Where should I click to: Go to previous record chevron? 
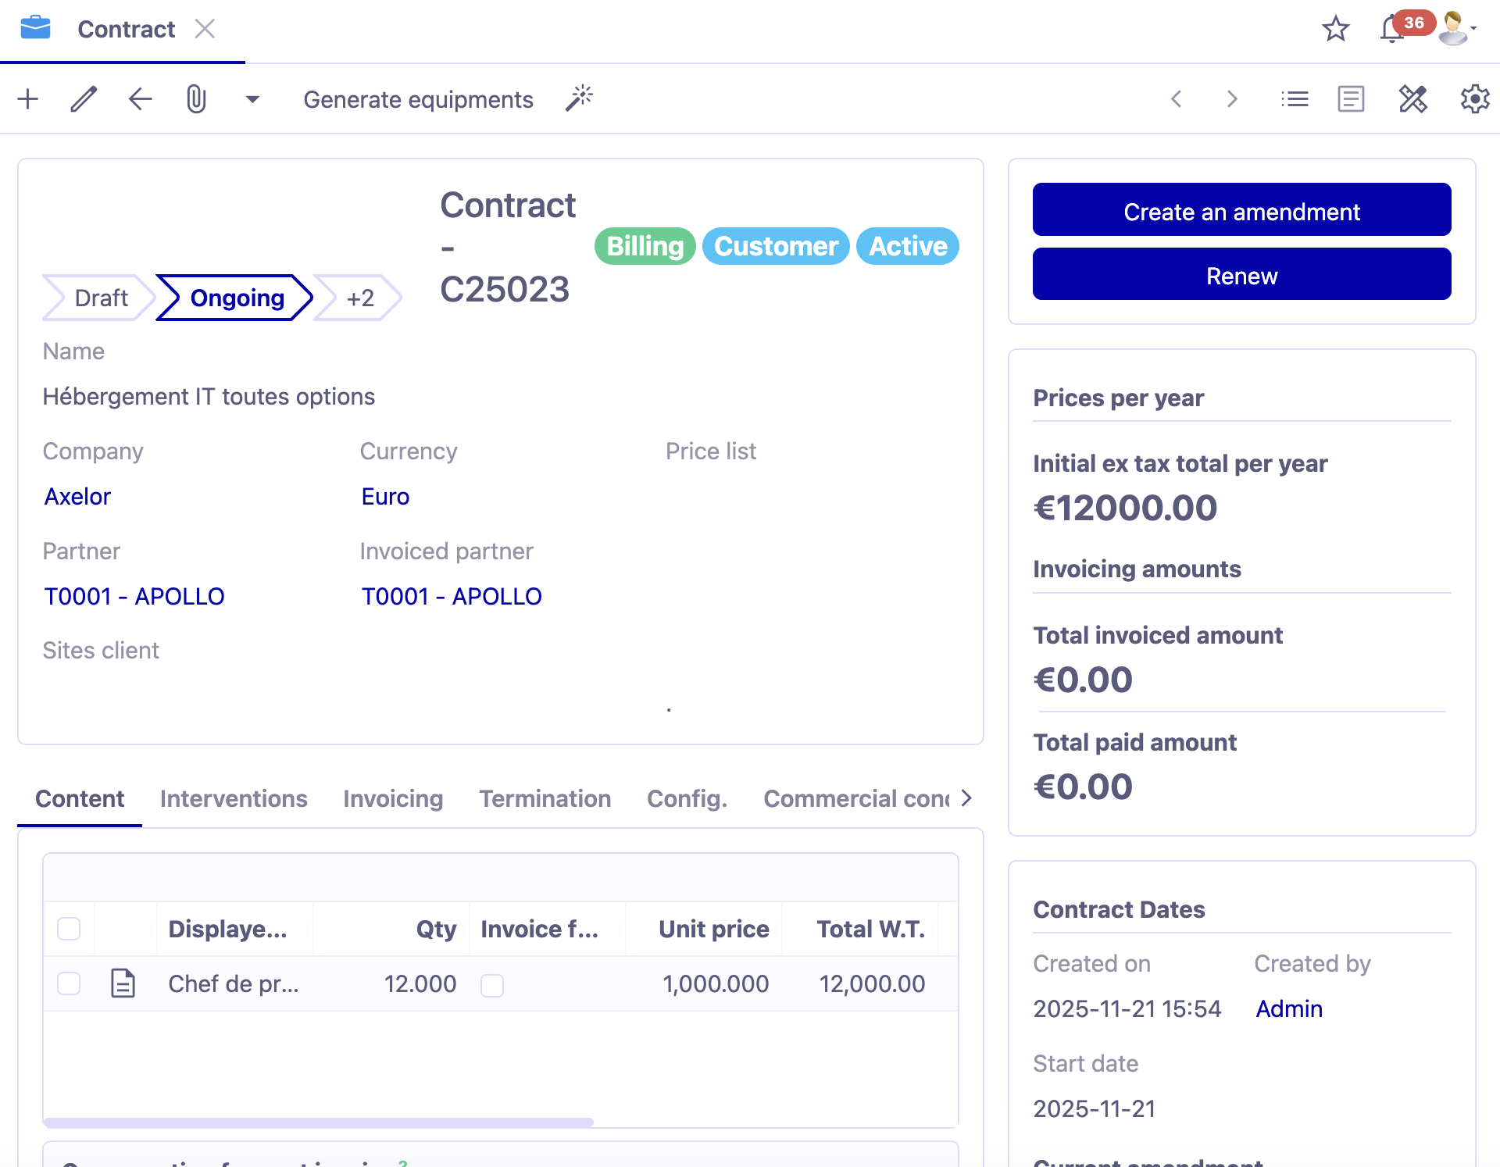point(1177,99)
